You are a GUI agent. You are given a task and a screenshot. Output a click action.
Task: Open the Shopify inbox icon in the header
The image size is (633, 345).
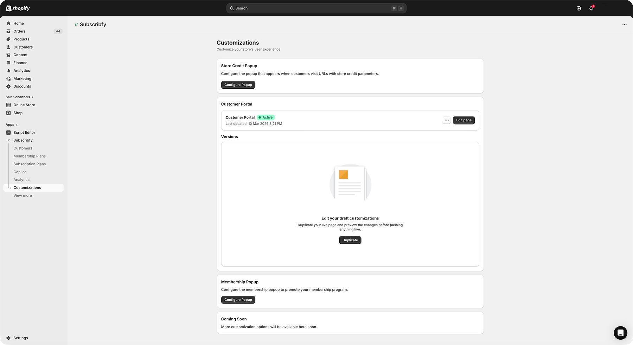pos(578,8)
